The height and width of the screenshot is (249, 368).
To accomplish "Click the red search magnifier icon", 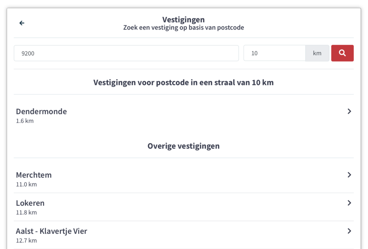I will pyautogui.click(x=342, y=53).
